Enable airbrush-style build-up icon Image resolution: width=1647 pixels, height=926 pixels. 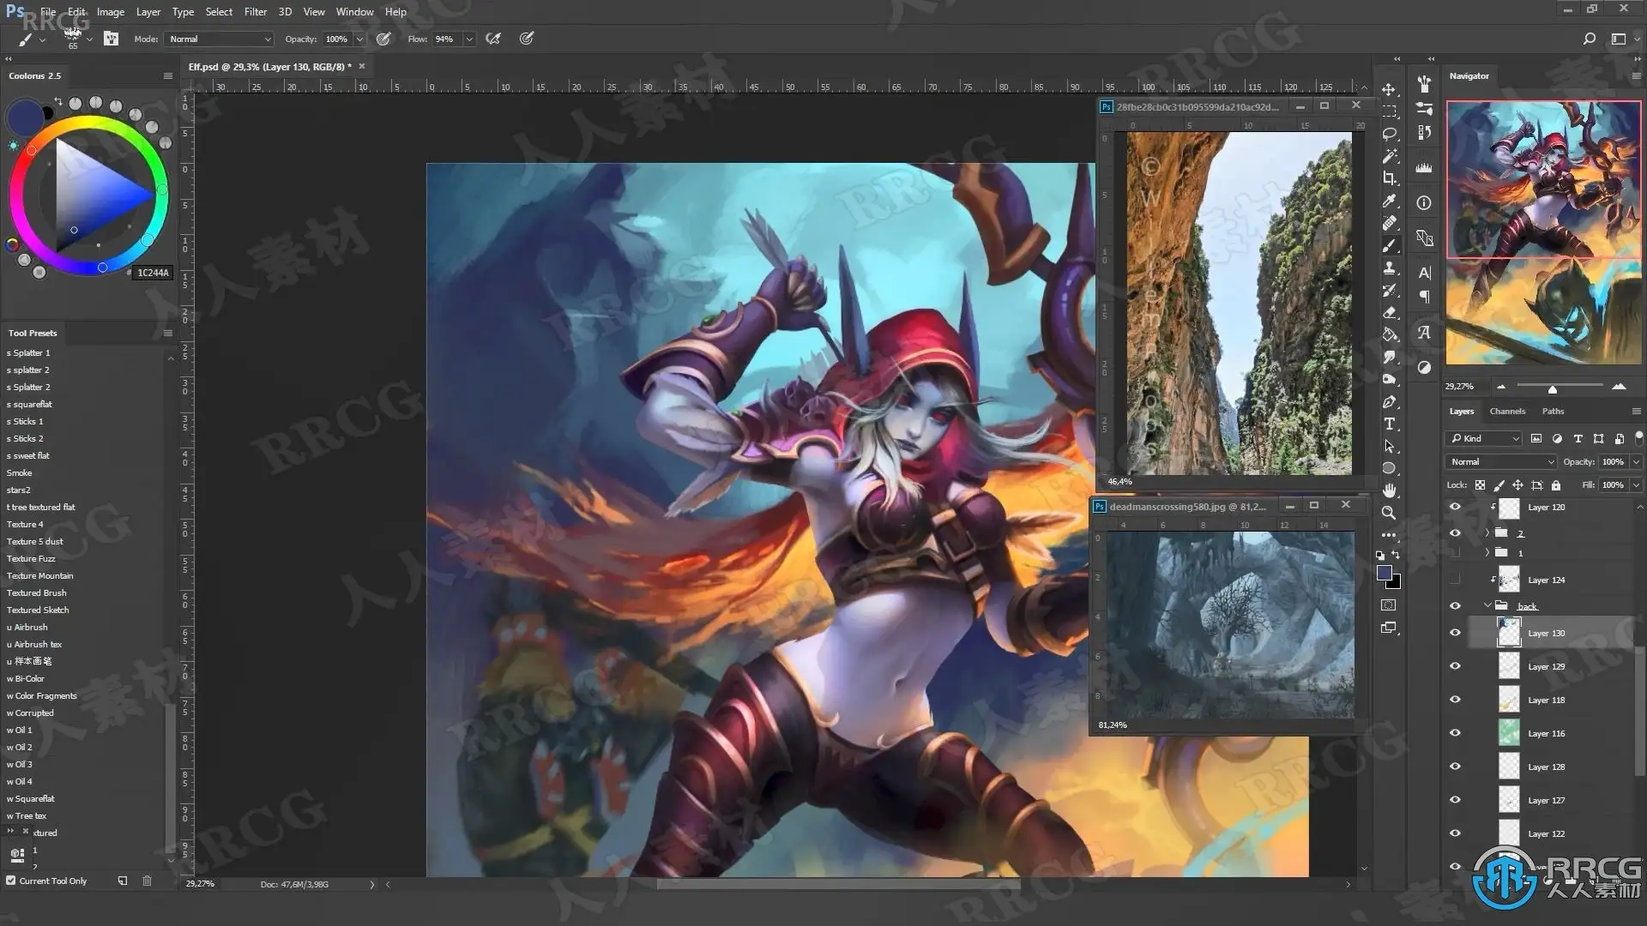493,39
